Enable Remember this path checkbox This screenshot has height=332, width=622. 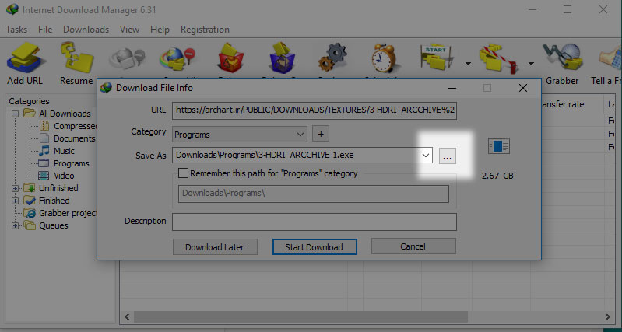(x=183, y=173)
